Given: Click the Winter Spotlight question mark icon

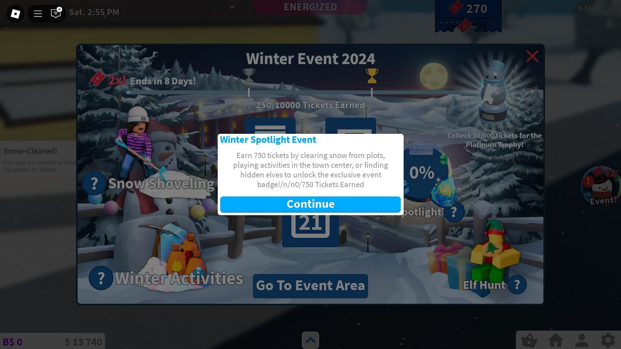Looking at the screenshot, I should [x=453, y=212].
